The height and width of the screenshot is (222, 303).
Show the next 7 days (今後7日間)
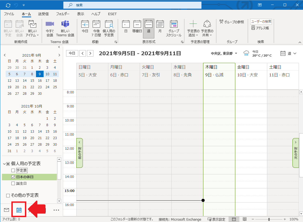96,28
